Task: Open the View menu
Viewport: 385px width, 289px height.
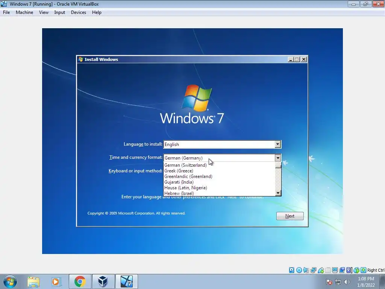Action: point(44,12)
